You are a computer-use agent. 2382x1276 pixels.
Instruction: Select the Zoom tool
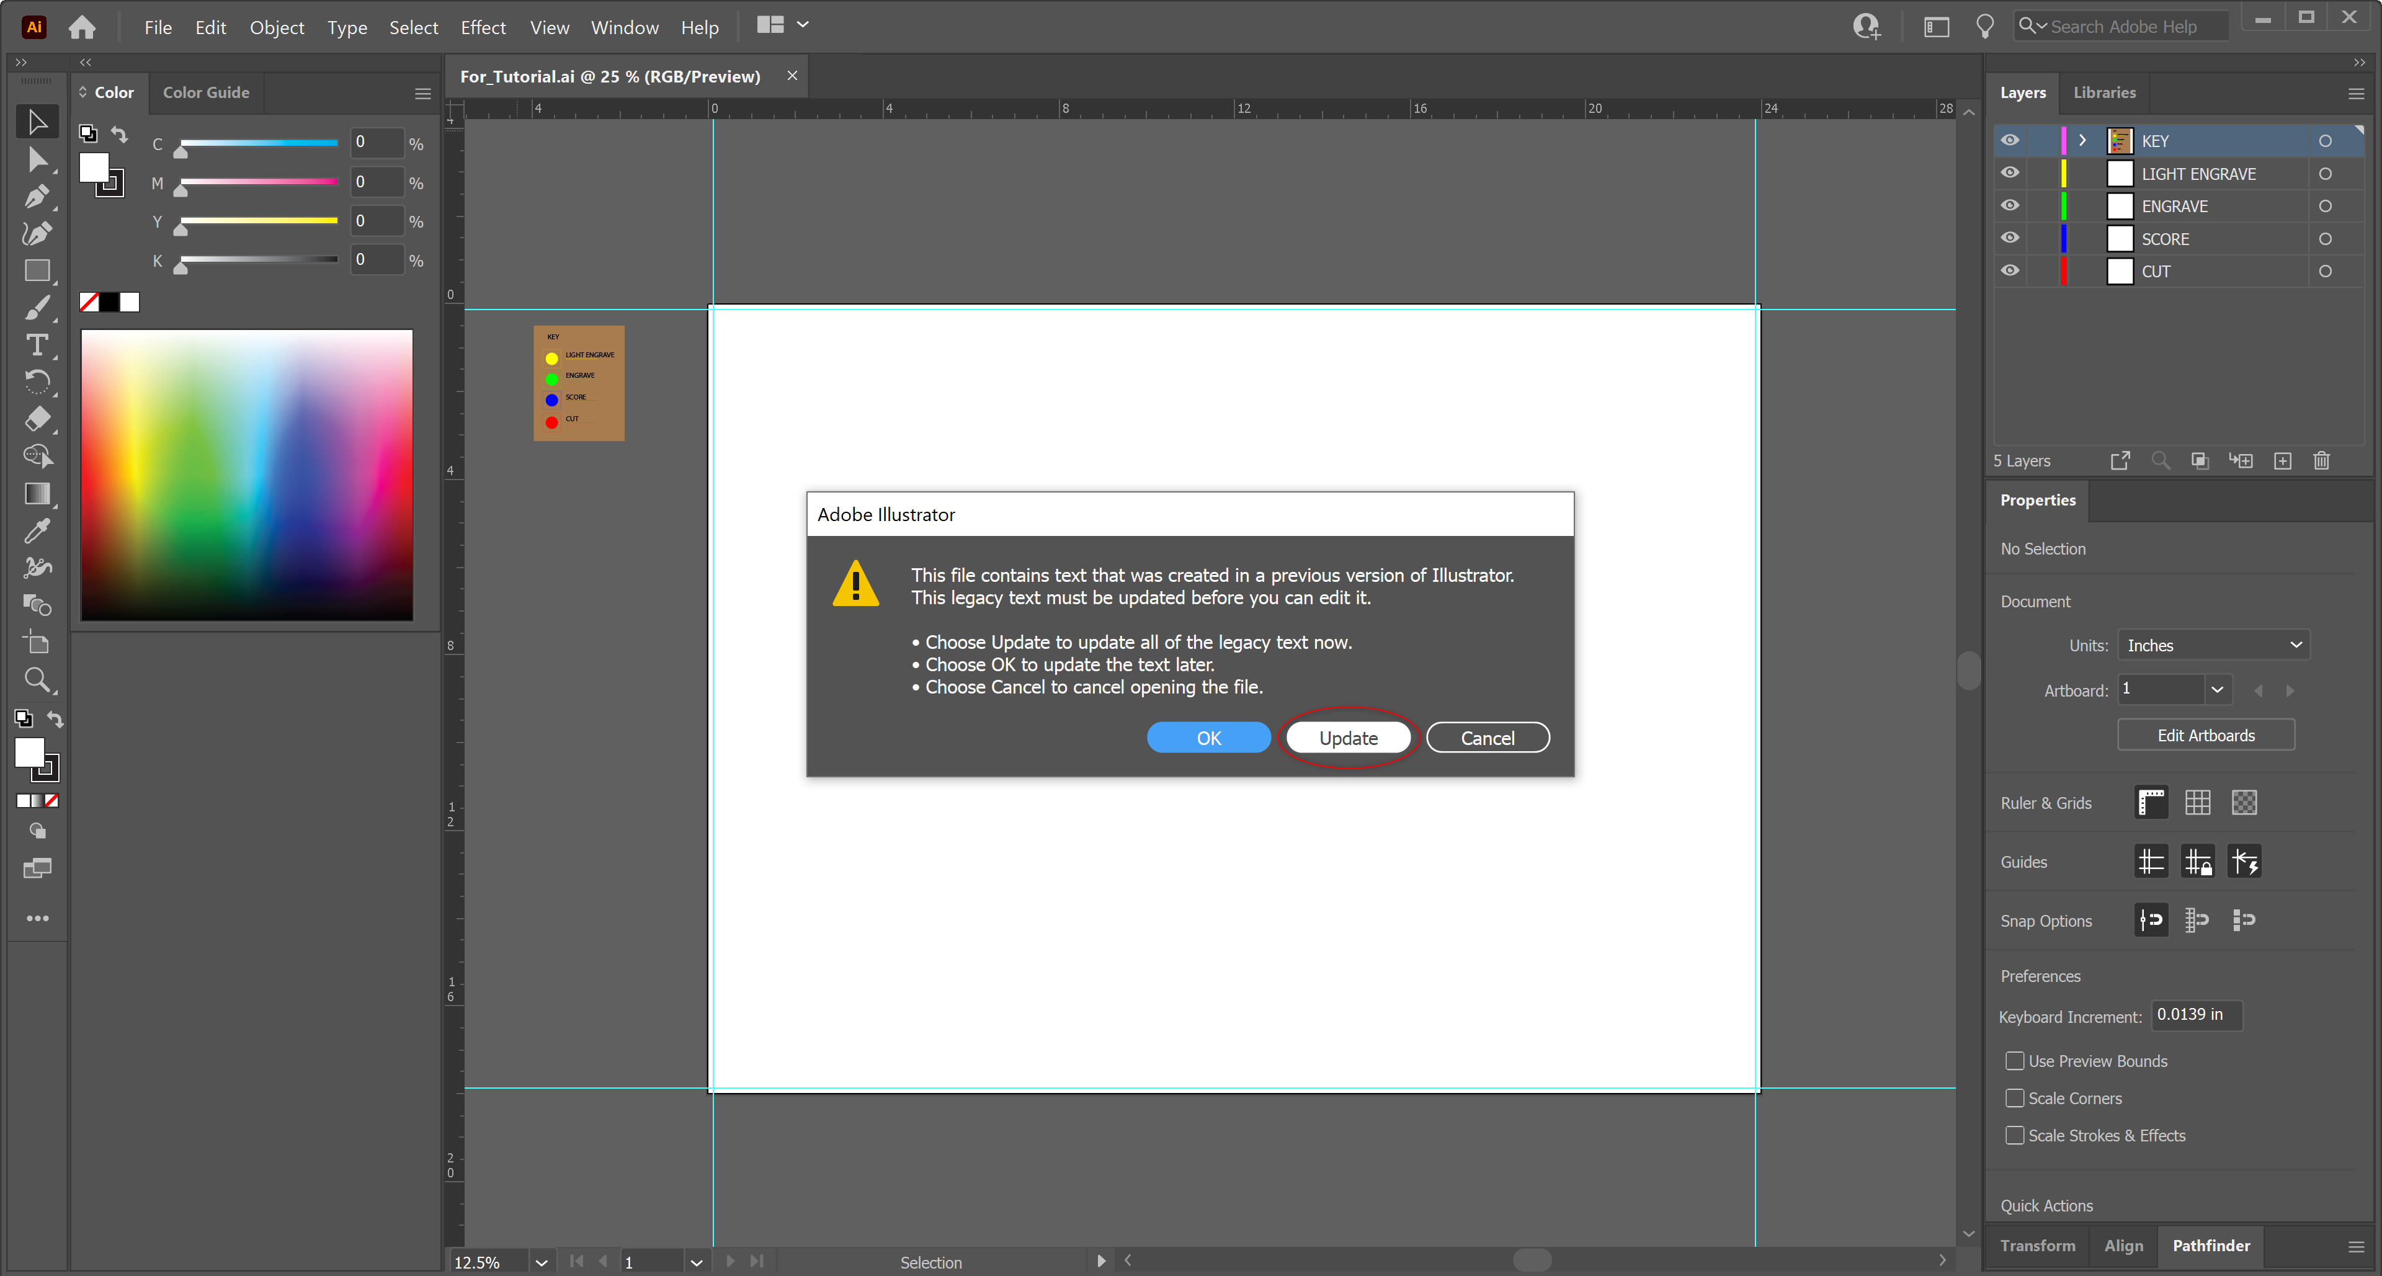tap(37, 680)
